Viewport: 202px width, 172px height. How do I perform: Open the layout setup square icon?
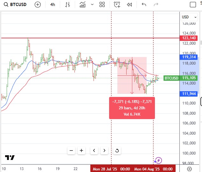pyautogui.click(x=193, y=5)
